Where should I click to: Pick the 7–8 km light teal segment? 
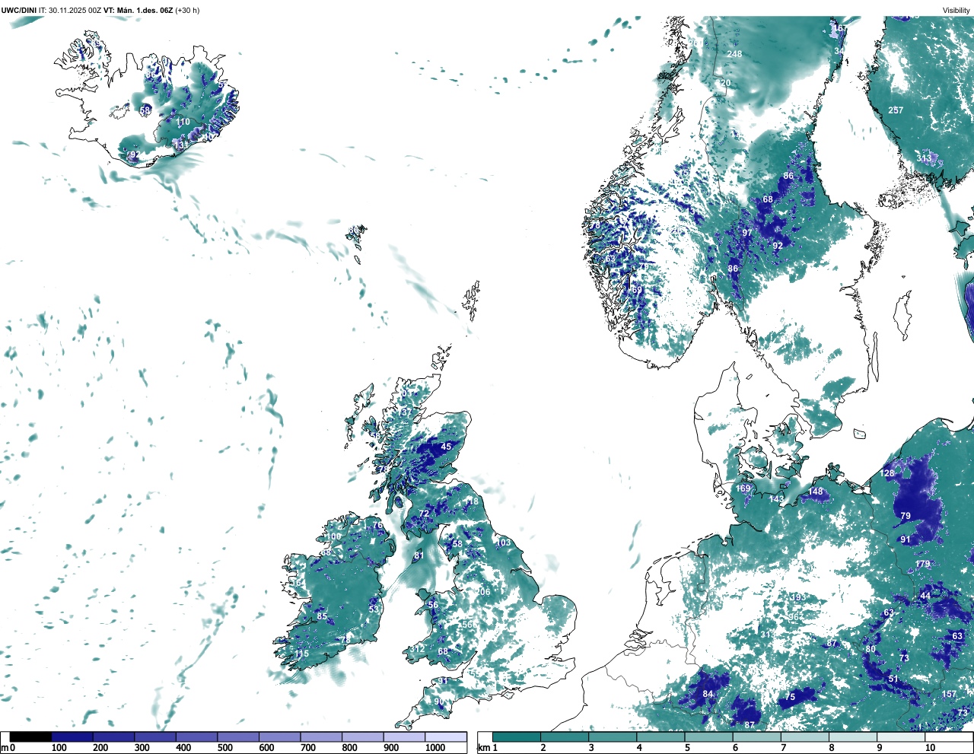click(805, 737)
